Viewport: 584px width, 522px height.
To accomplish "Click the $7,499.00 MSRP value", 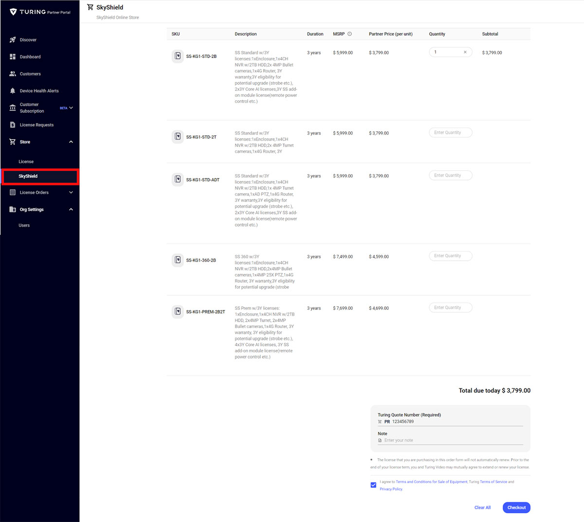I will pos(343,256).
